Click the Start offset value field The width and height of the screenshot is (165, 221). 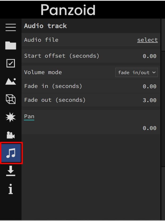pyautogui.click(x=150, y=56)
